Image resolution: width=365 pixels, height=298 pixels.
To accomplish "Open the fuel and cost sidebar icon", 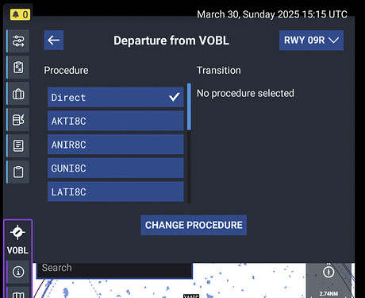I will pos(18,120).
